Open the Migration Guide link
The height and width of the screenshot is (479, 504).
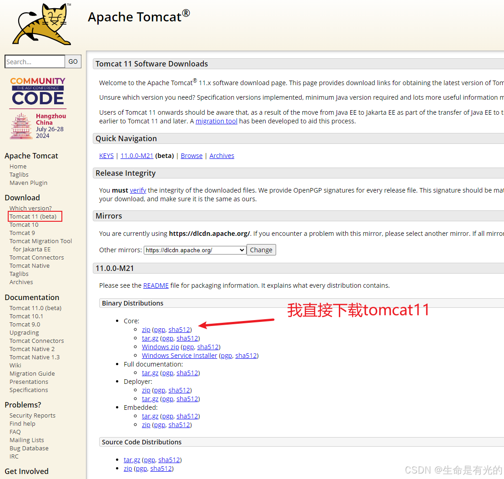click(x=32, y=373)
